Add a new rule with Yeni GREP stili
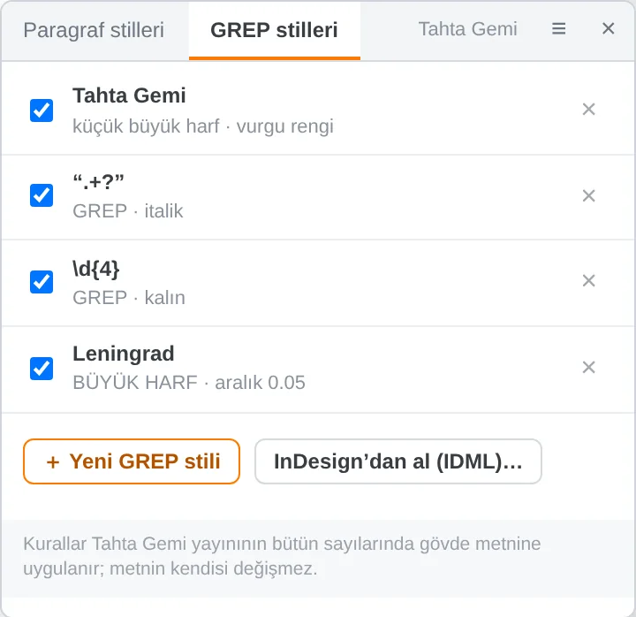Image resolution: width=636 pixels, height=617 pixels. [132, 461]
